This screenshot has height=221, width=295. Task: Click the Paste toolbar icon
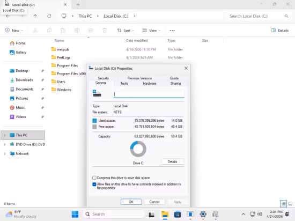63,30
